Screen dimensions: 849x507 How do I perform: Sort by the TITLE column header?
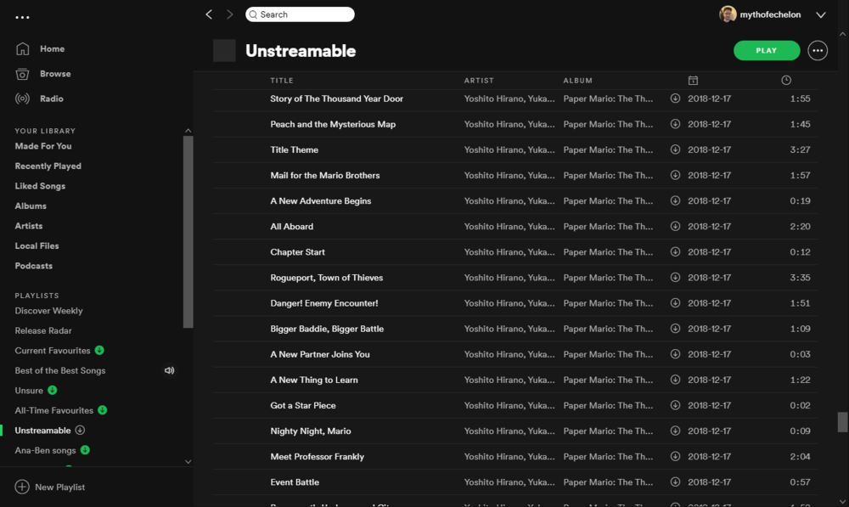(282, 80)
